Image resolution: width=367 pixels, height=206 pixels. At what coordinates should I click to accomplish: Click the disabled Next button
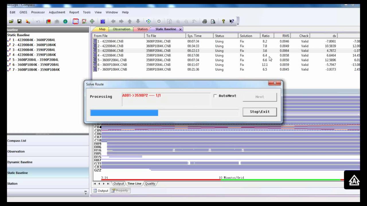tap(260, 97)
